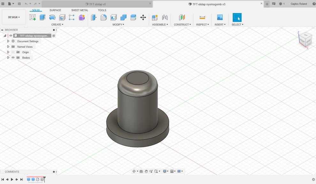Open the DESIGN workspace dropdown
The height and width of the screenshot is (184, 316).
(14, 17)
